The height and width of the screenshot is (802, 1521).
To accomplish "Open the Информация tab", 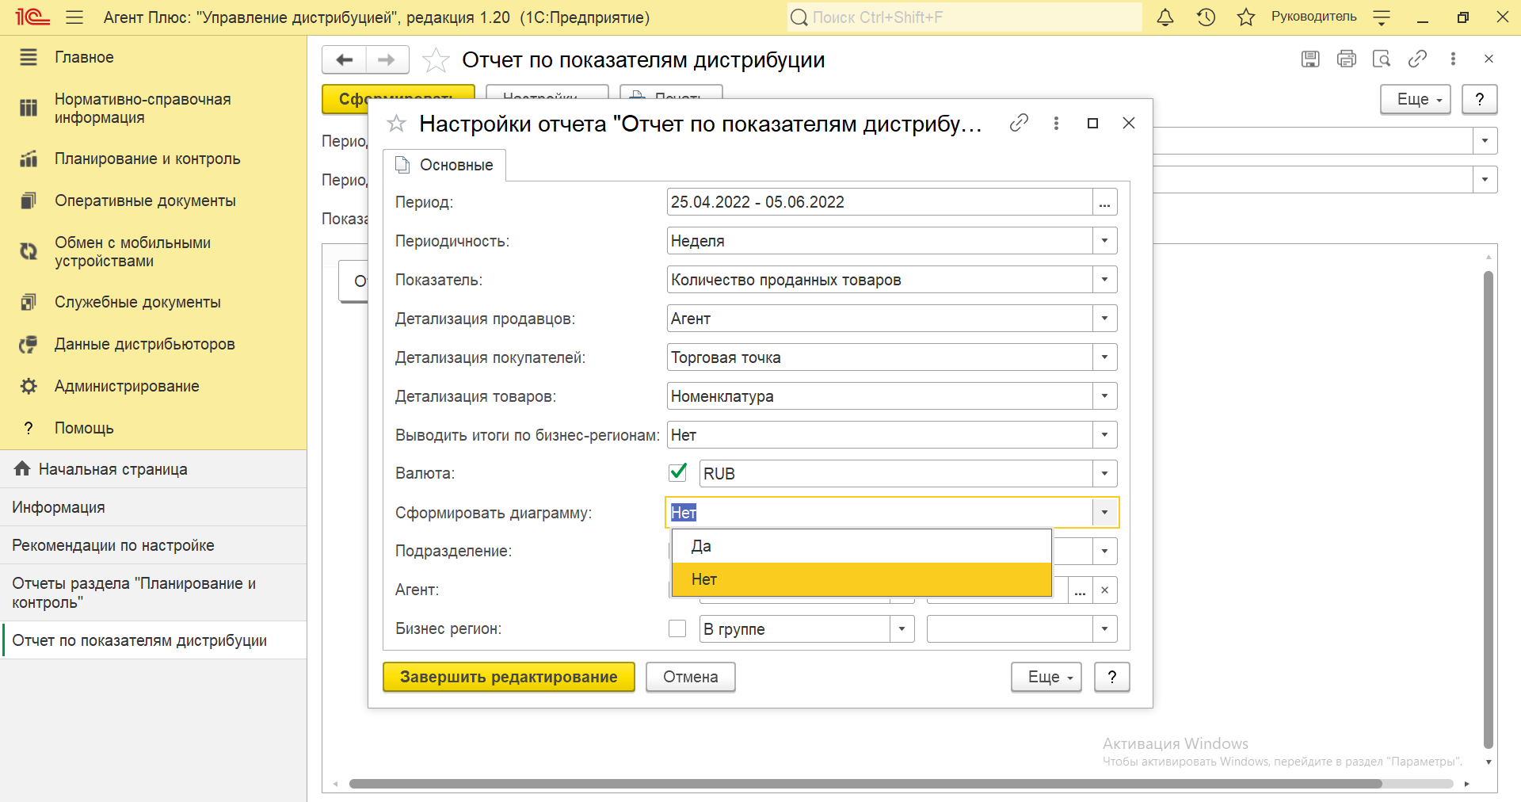I will click(x=153, y=507).
